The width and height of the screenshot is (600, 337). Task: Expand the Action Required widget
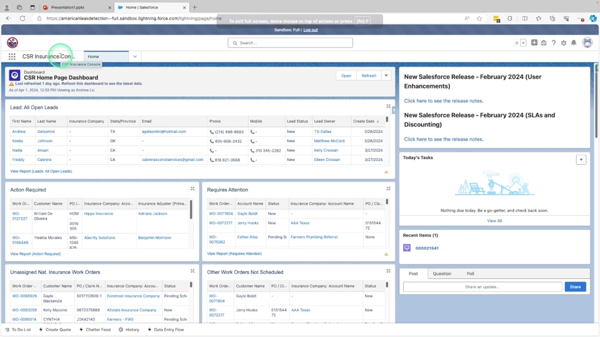point(192,188)
